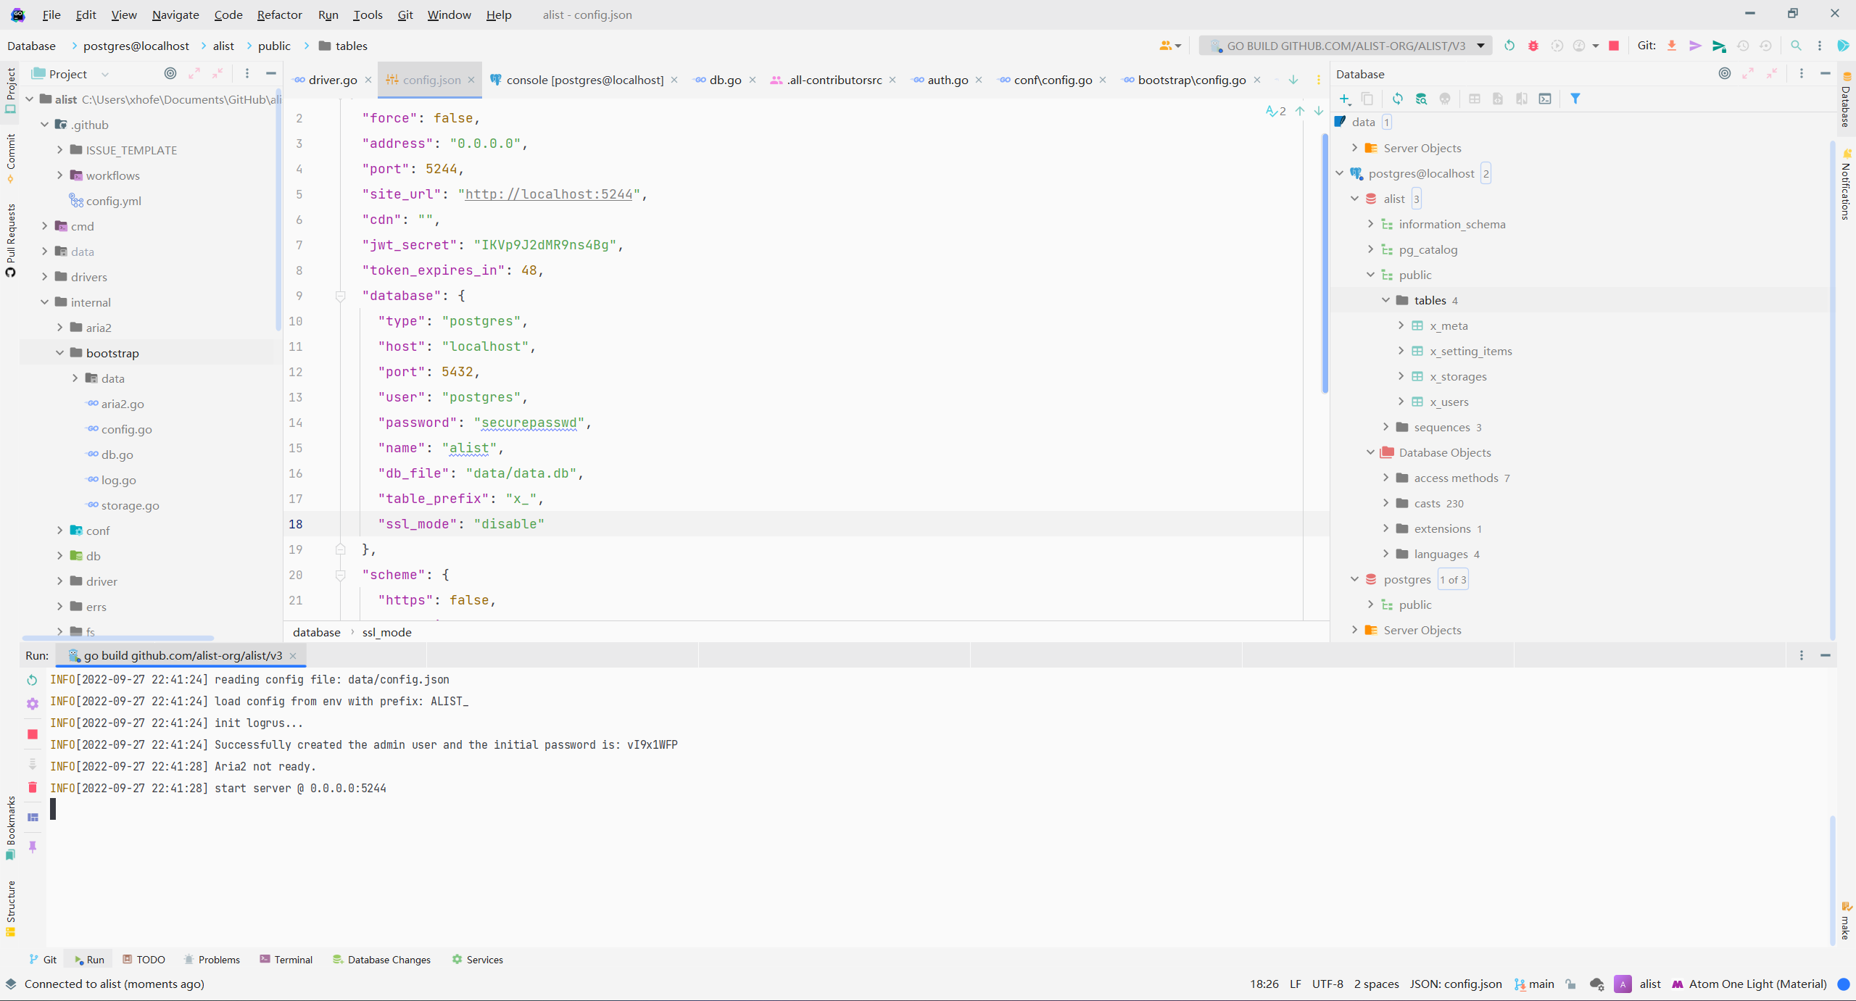Open run console settings gear
The image size is (1856, 1001).
click(x=33, y=704)
